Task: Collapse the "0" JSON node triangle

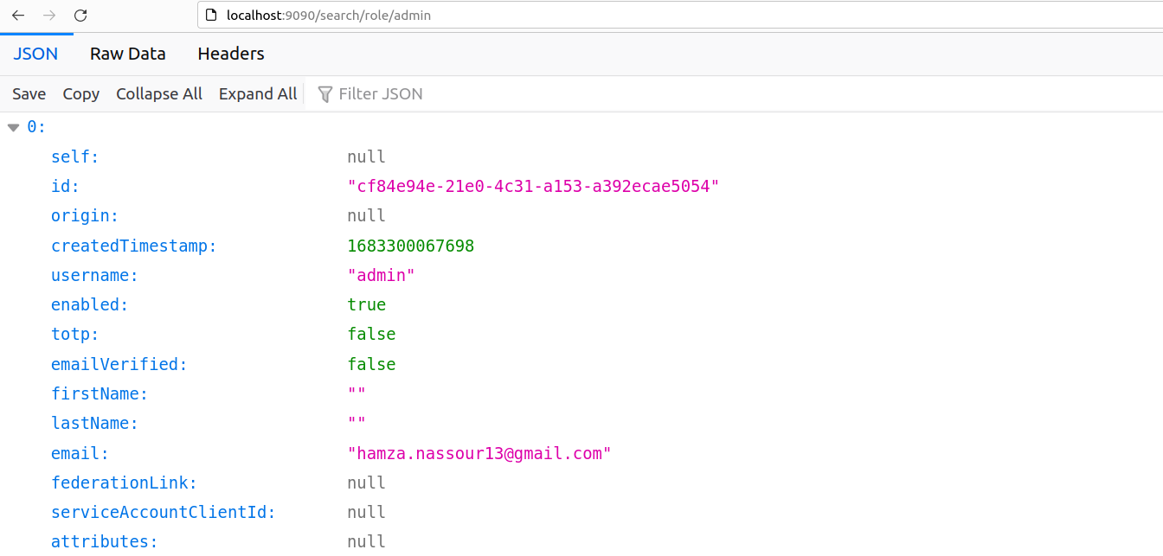Action: coord(13,125)
